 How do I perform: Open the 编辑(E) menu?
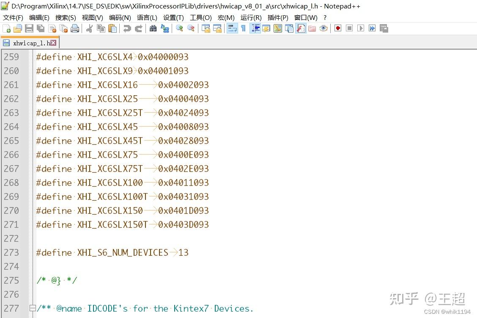pyautogui.click(x=39, y=18)
